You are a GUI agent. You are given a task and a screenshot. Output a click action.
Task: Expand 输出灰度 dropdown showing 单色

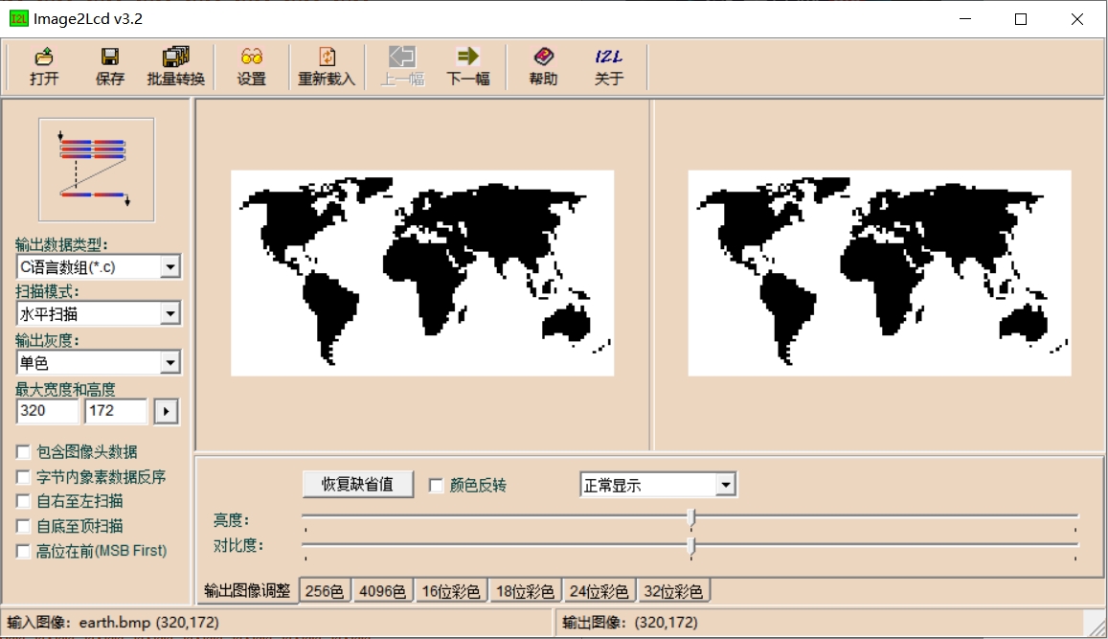170,363
